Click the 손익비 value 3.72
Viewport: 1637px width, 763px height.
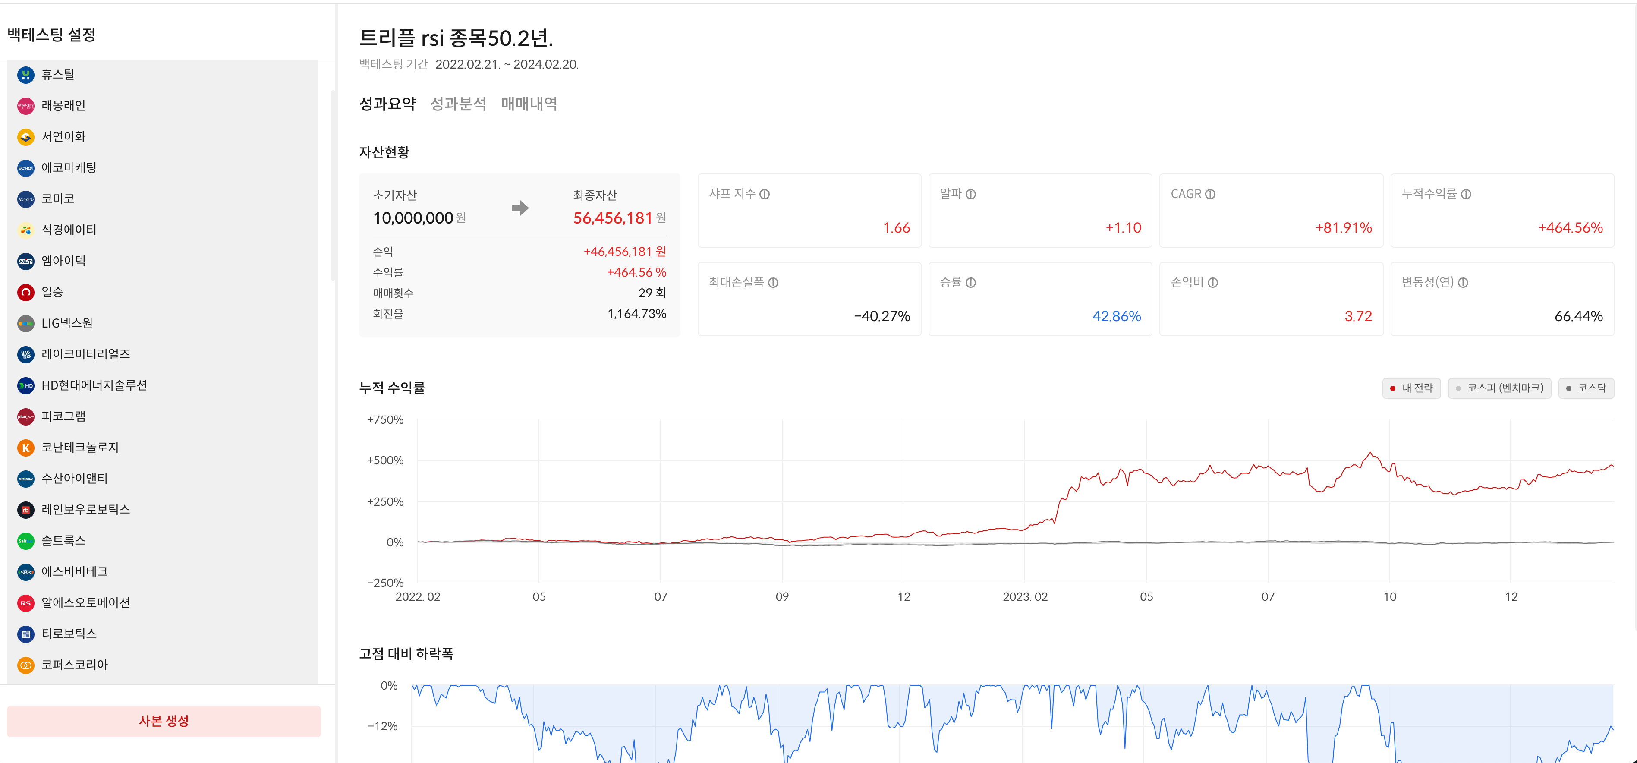click(x=1358, y=317)
